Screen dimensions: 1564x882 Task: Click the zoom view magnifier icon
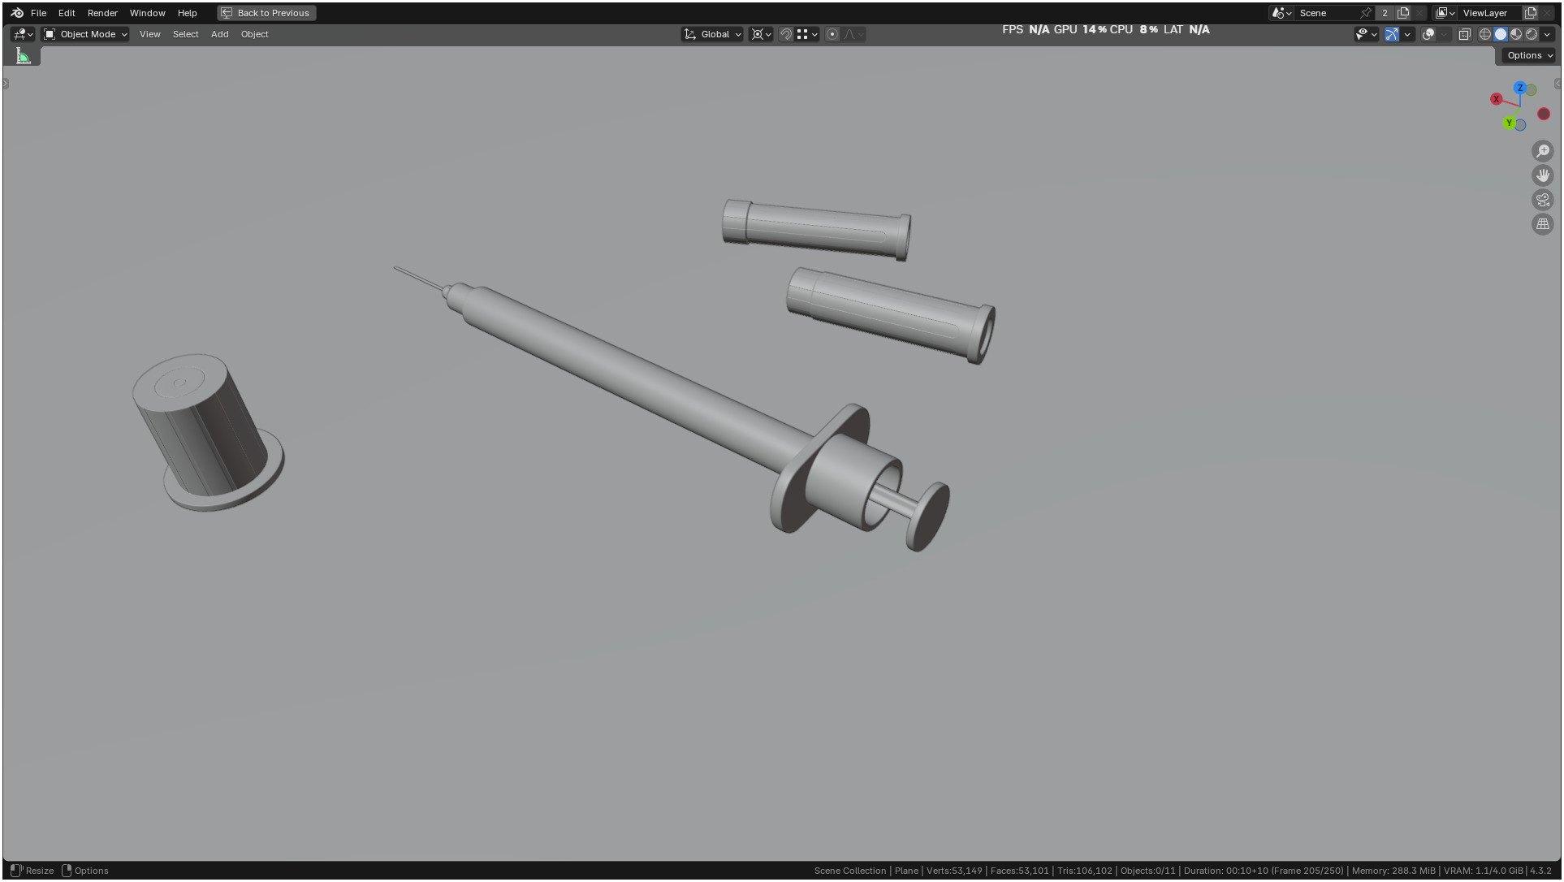(x=1542, y=151)
